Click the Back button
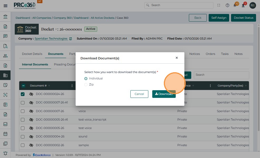This screenshot has height=158, width=260. pyautogui.click(x=198, y=18)
